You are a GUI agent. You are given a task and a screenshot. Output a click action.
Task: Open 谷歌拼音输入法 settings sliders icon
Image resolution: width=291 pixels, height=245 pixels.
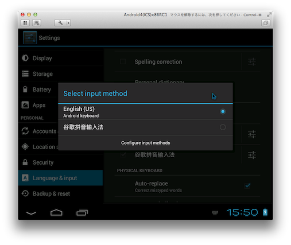tap(252, 155)
